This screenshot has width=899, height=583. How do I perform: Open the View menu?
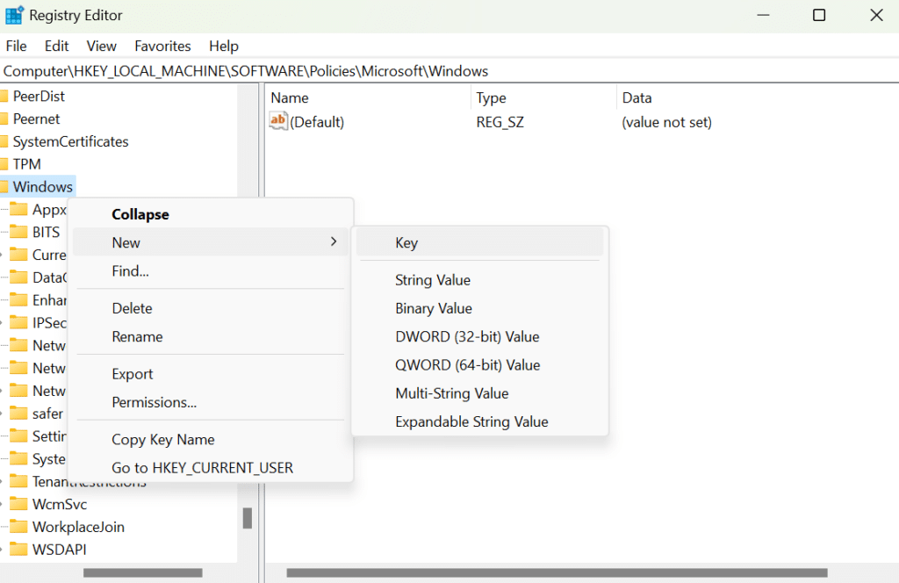(102, 46)
